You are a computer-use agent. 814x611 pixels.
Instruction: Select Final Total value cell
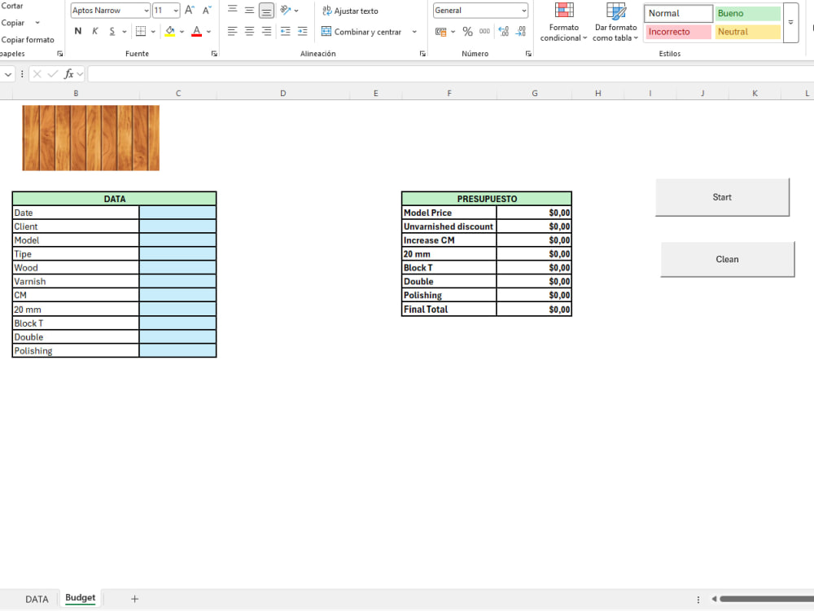534,310
